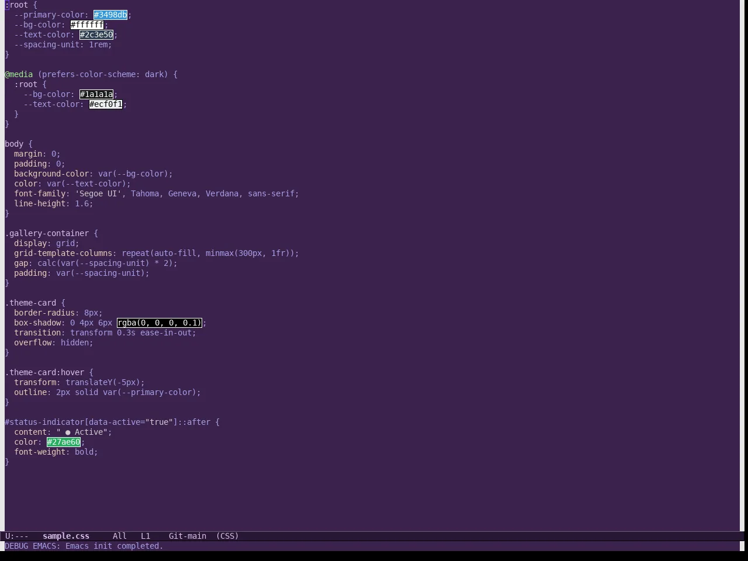Image resolution: width=748 pixels, height=561 pixels.
Task: Click the font-family 'Segoe UI' line
Action: 157,193
